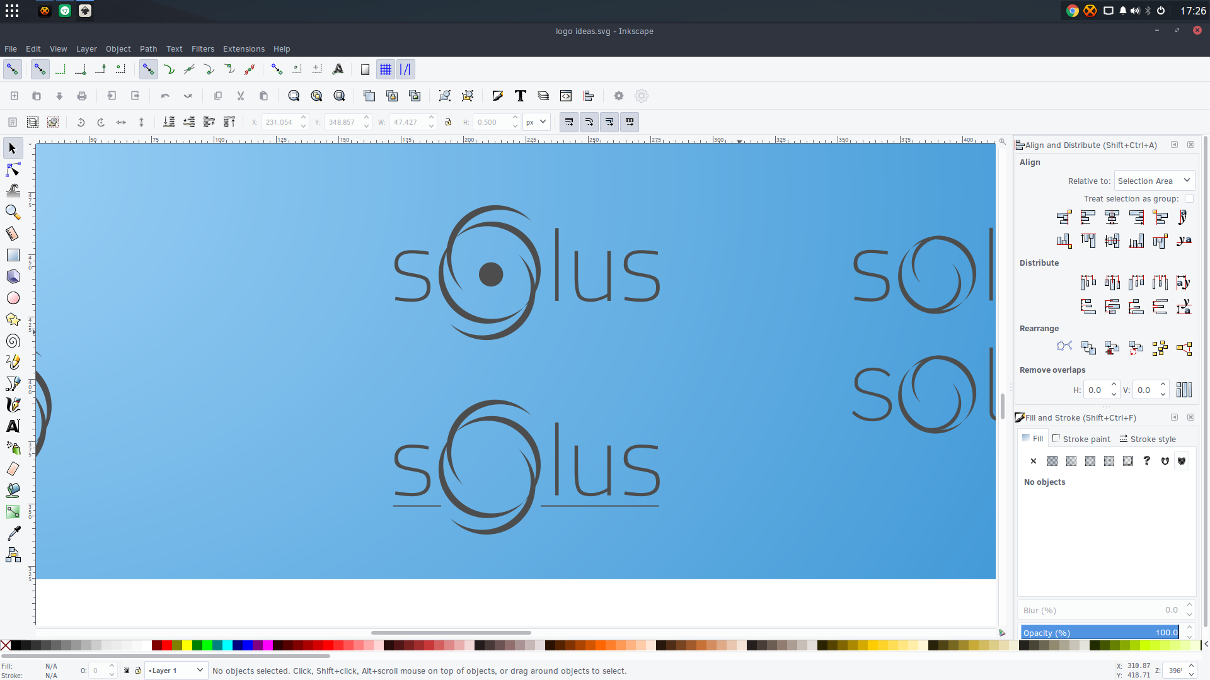The image size is (1210, 680).
Task: Open the Extensions menu
Action: click(244, 49)
